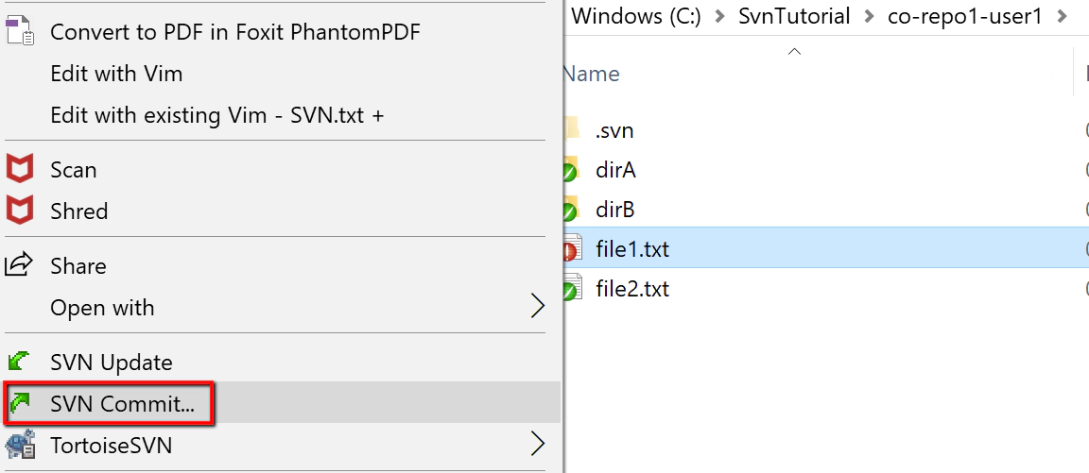Go to co-repo1-user1 in the address bar
1089x473 pixels.
[964, 15]
